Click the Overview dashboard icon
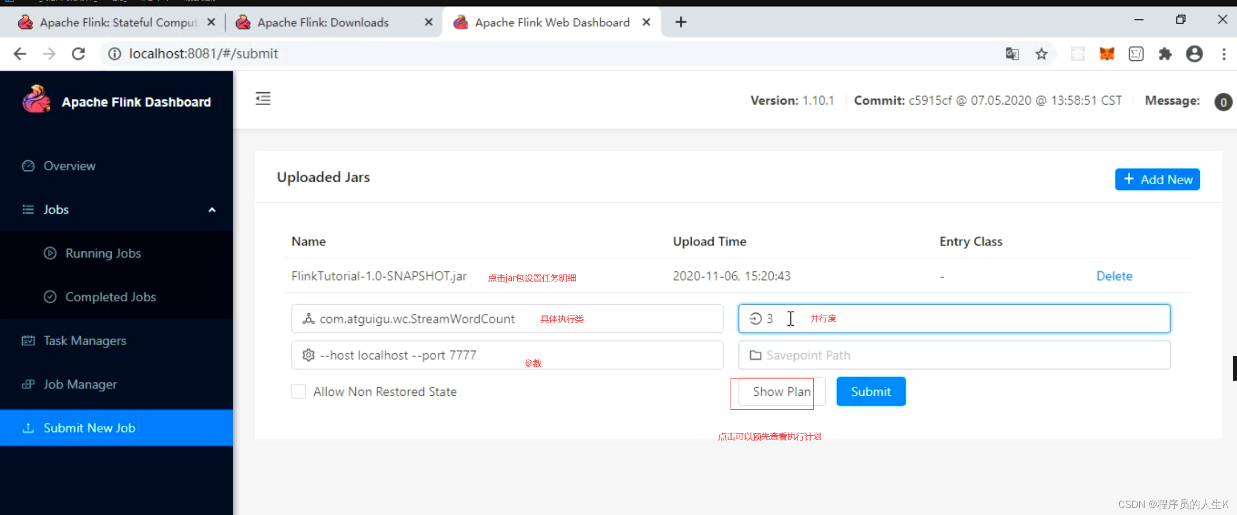1237x515 pixels. [x=28, y=166]
